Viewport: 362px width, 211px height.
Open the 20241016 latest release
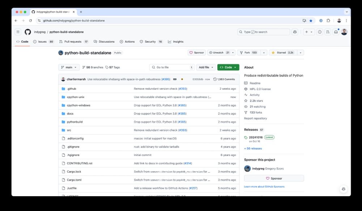(x=256, y=138)
